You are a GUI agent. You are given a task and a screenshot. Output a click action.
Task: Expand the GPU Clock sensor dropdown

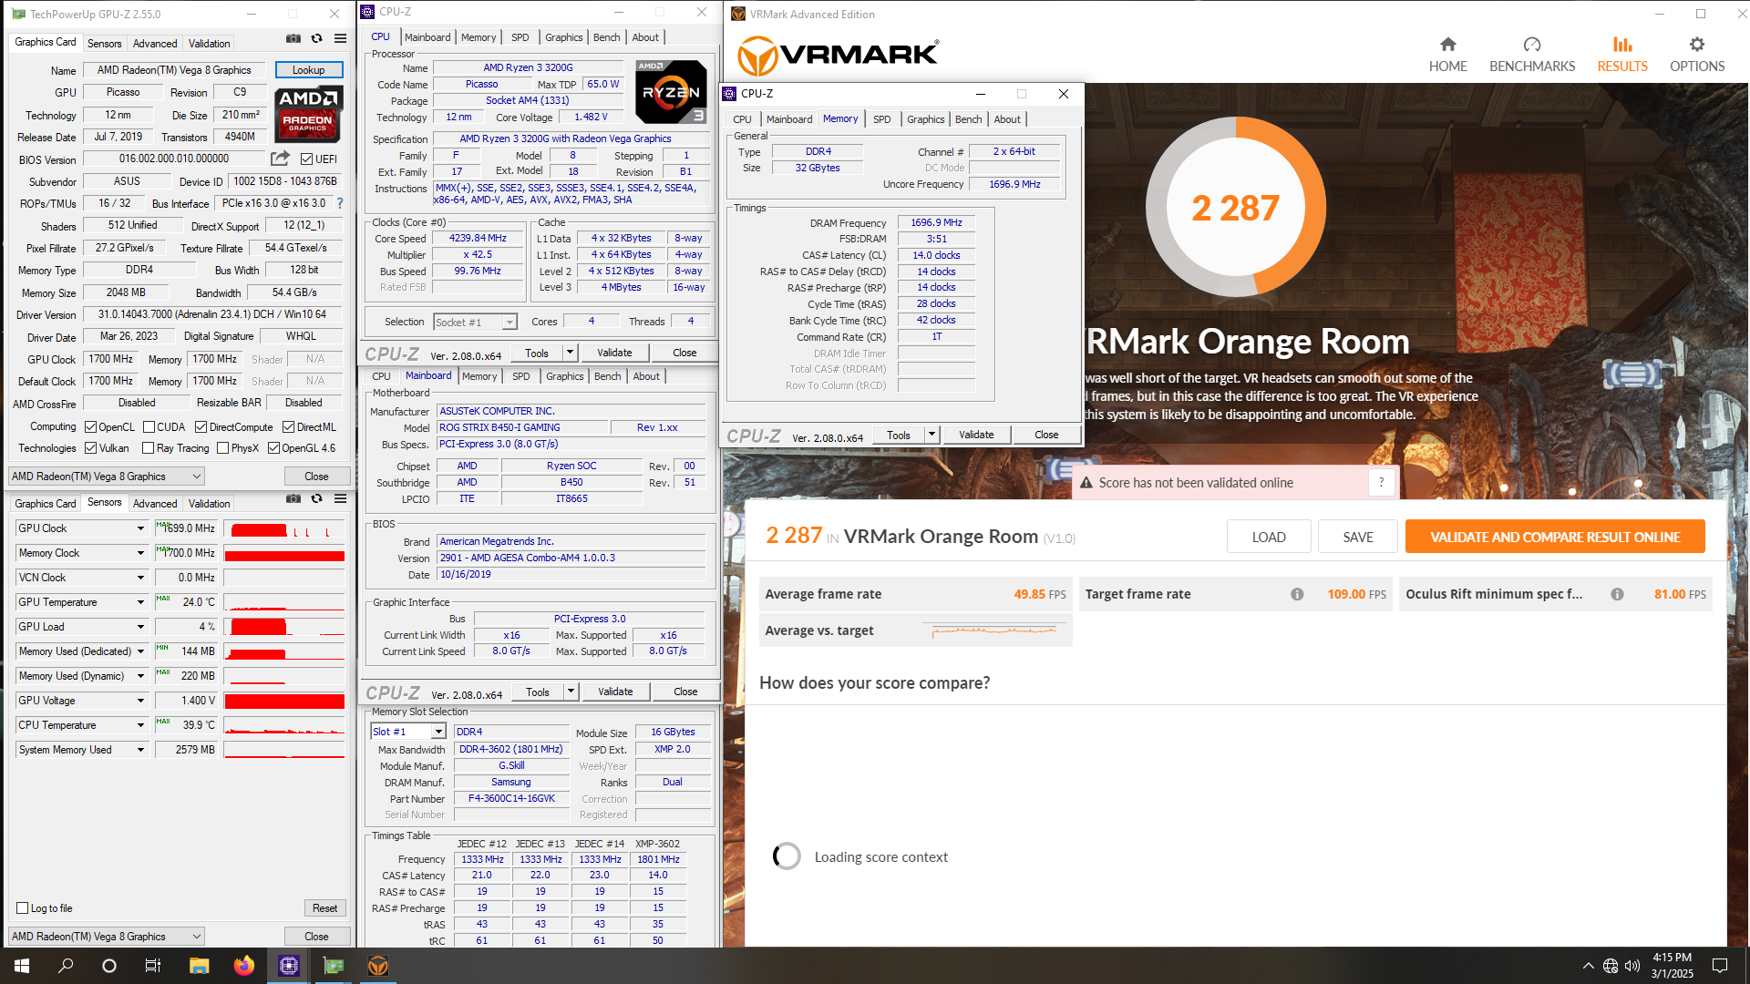point(140,528)
